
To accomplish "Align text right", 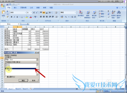I will pos(47,17).
